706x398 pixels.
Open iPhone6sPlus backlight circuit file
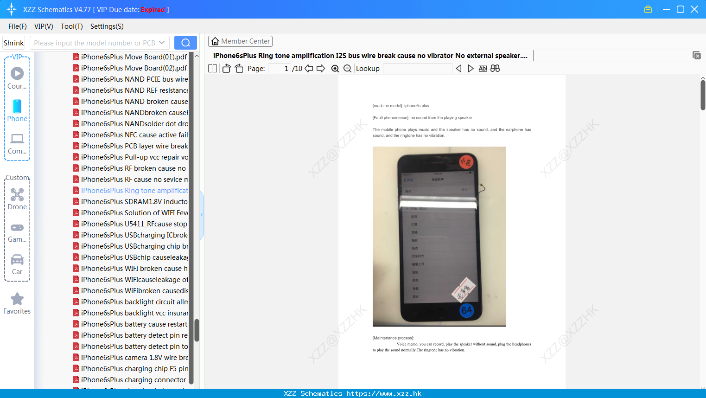tap(130, 302)
